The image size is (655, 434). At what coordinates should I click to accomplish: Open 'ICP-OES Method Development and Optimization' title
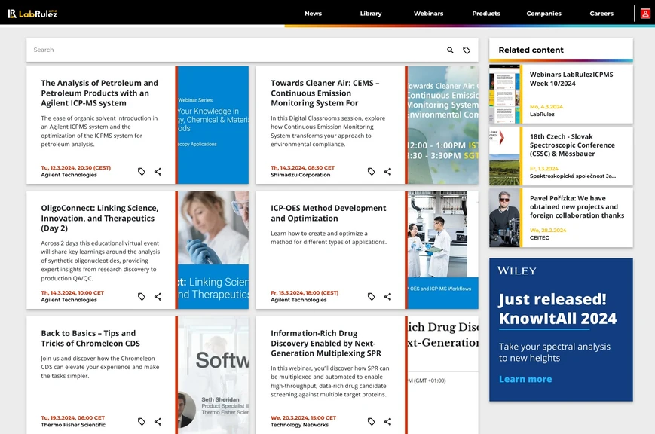tap(329, 213)
